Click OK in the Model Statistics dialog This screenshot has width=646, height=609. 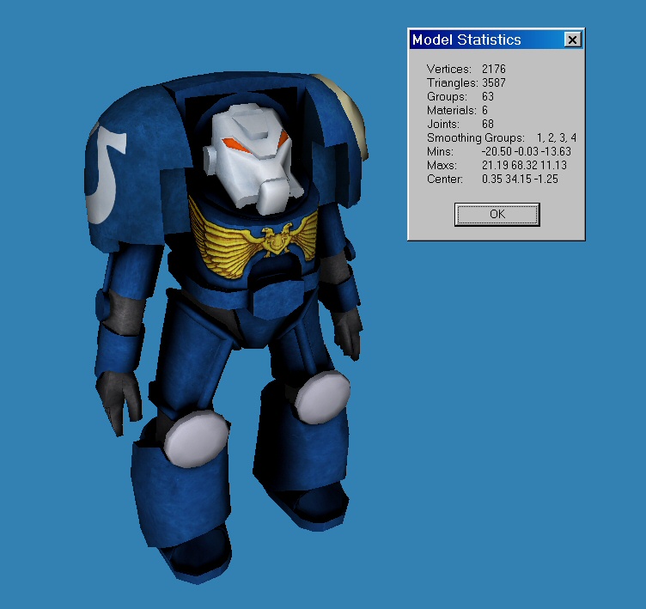tap(497, 214)
